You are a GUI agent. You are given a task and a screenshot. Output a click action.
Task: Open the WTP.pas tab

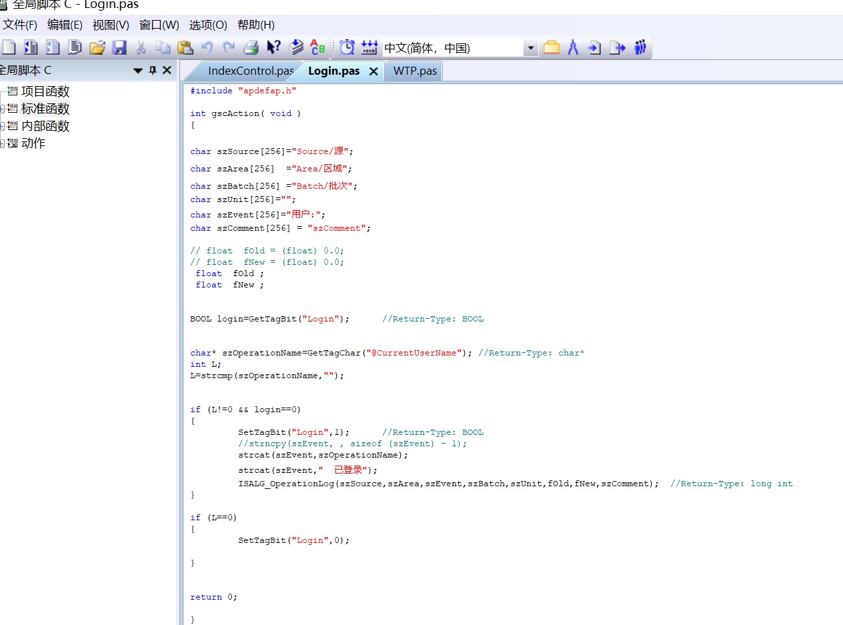tap(415, 71)
